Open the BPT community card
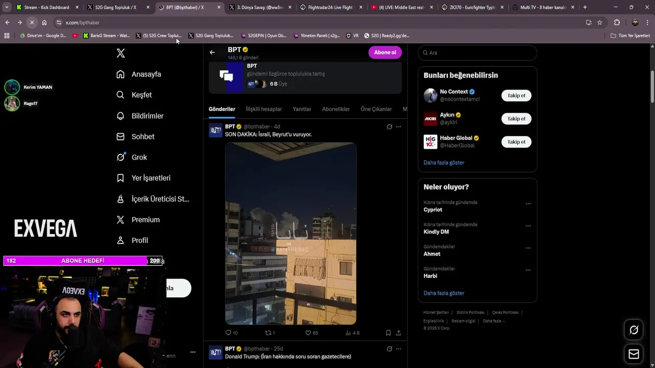 tap(305, 77)
